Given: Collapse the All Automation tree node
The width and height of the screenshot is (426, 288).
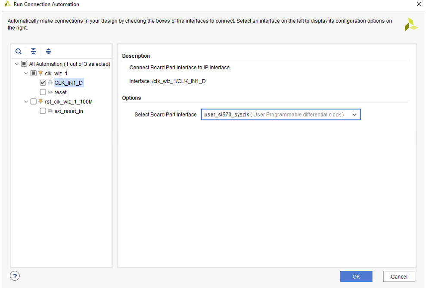Looking at the screenshot, I should pyautogui.click(x=17, y=64).
